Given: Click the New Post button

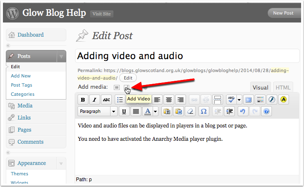Looking at the screenshot, I should click(284, 13).
